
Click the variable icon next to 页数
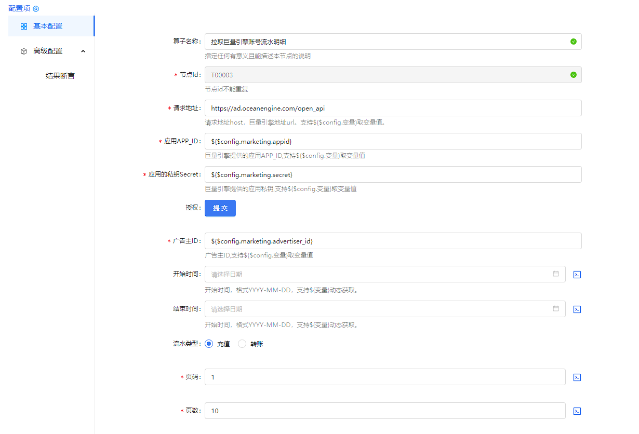(577, 411)
